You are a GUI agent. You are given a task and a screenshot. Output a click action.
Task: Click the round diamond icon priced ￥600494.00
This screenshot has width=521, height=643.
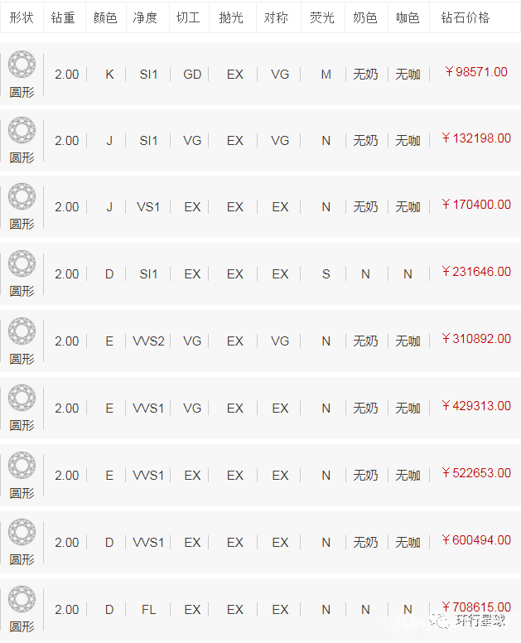(22, 533)
